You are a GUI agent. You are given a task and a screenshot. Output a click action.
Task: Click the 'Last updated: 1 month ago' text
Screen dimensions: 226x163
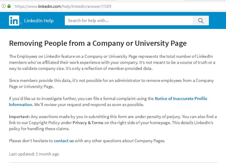coord(34,154)
